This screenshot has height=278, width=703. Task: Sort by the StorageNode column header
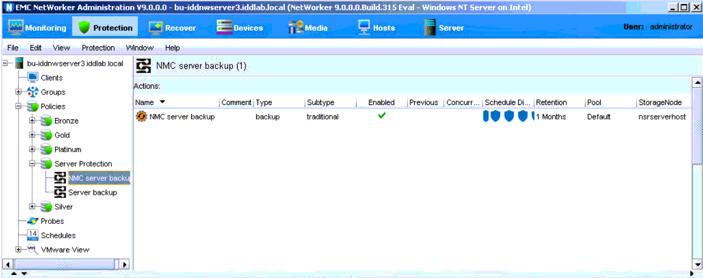663,103
